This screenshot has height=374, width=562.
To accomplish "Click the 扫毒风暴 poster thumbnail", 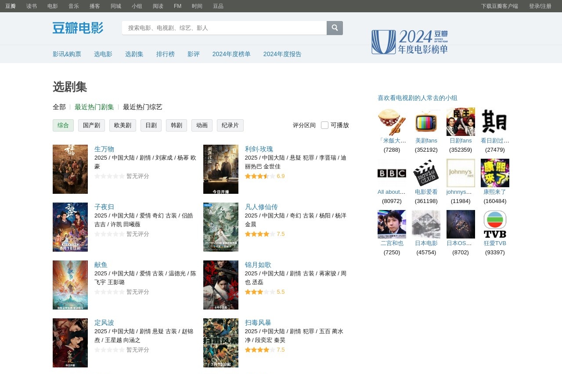I will (x=221, y=343).
